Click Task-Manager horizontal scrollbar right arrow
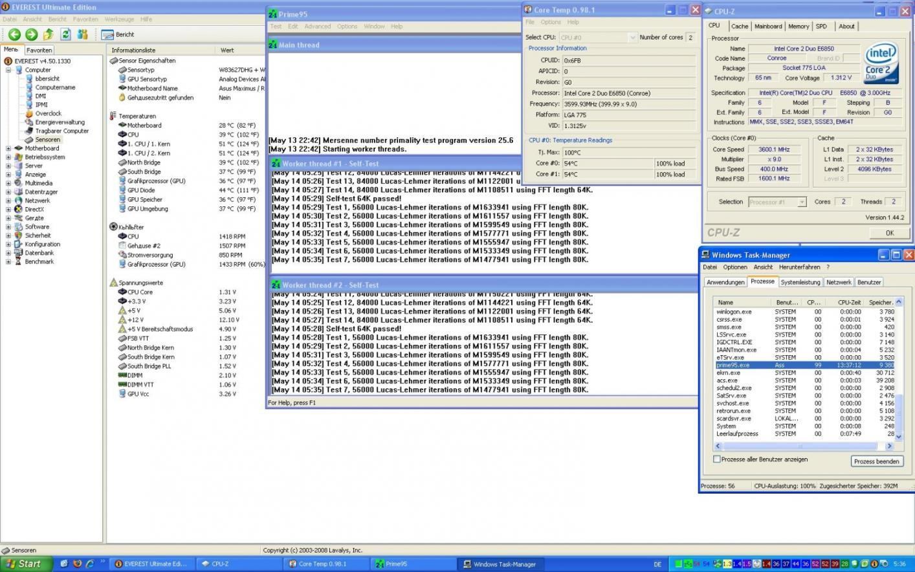Viewport: 915px width, 572px height. pos(889,446)
